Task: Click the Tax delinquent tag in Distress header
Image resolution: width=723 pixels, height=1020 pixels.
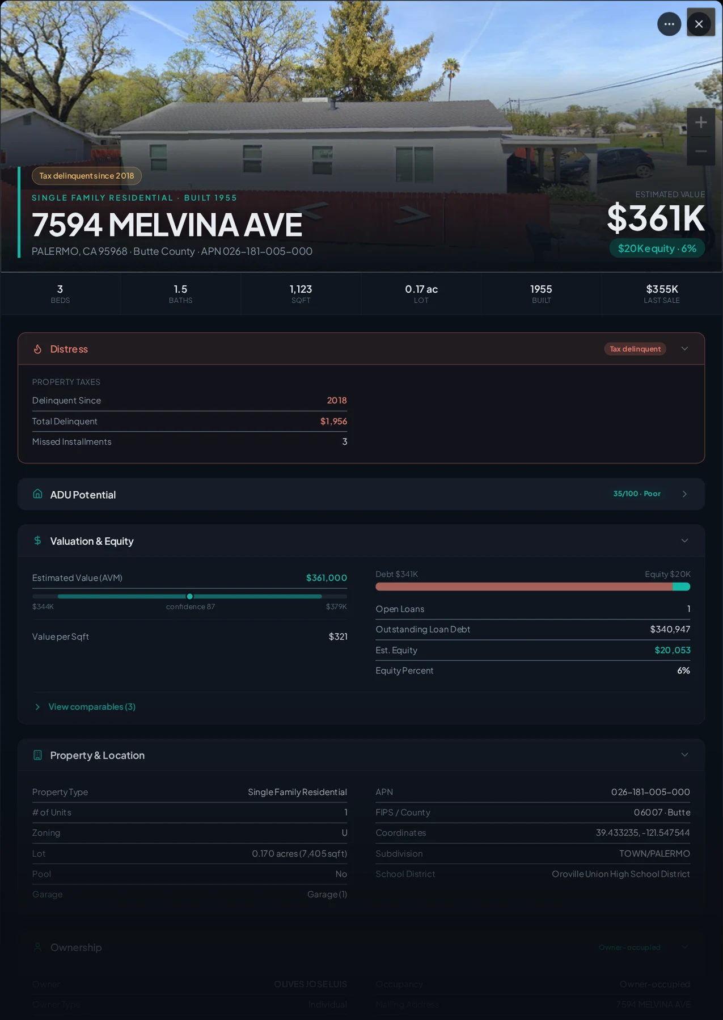Action: pyautogui.click(x=635, y=349)
